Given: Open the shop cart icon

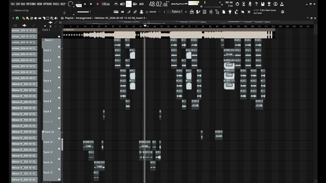Looking at the screenshot, I should [249, 12].
